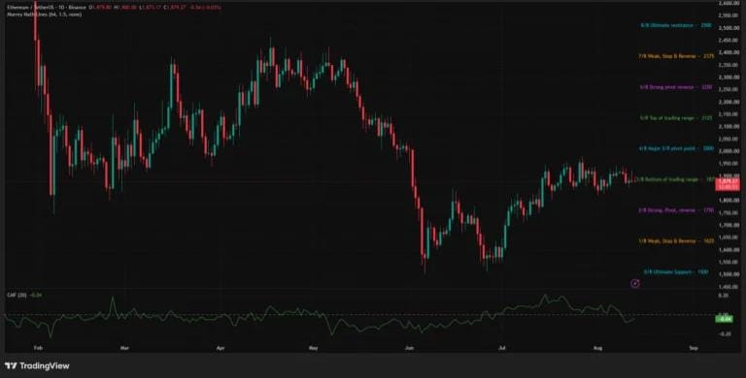Click the CMF (20) indicator label

(17, 295)
